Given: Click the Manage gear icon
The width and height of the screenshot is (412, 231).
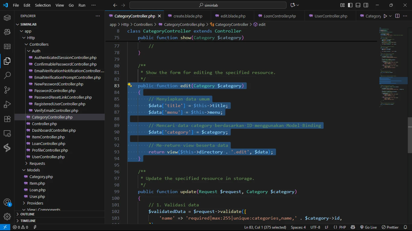Looking at the screenshot, I should coord(7,216).
